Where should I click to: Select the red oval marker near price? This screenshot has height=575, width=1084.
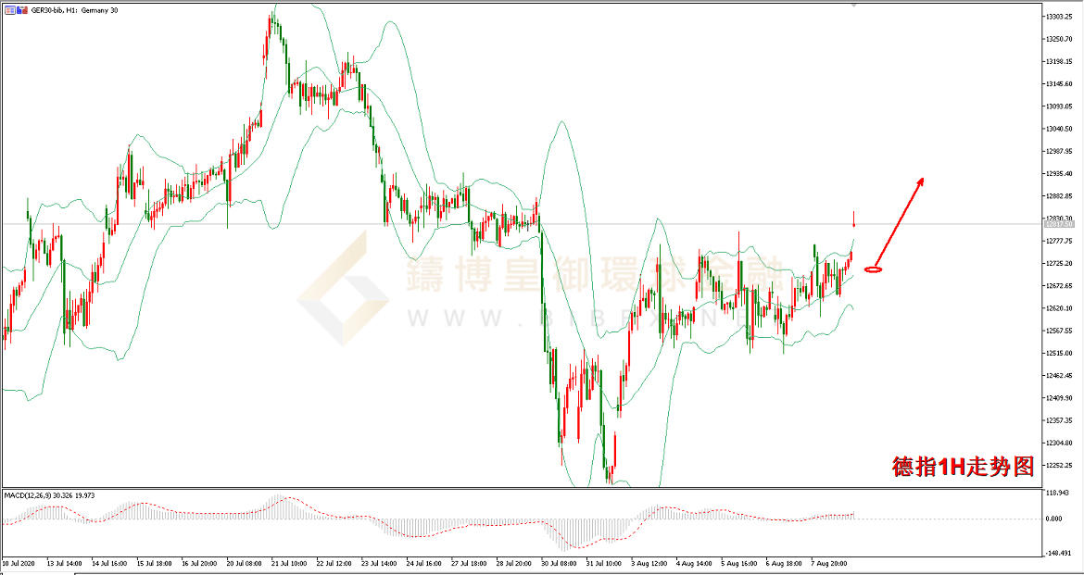(873, 269)
